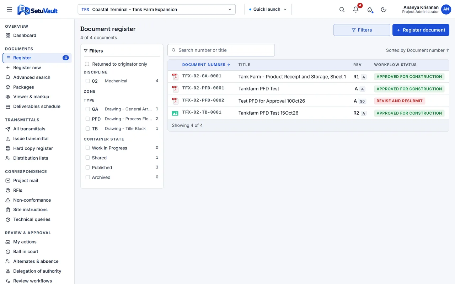455x284 pixels.
Task: Open the project selector dropdown
Action: (157, 10)
